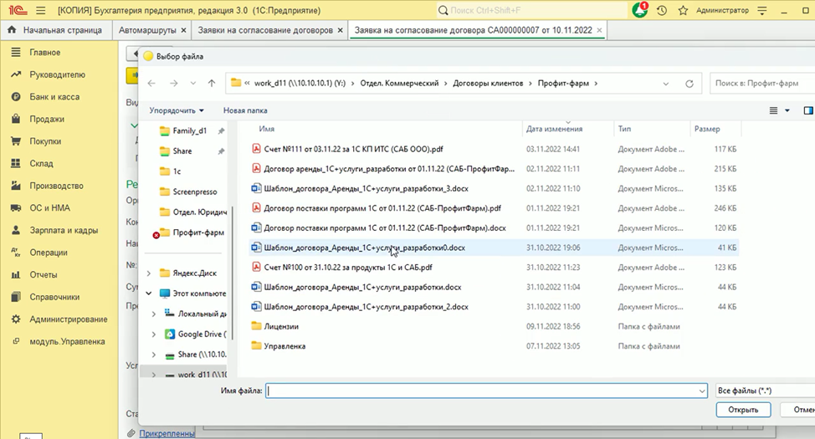Image resolution: width=815 pixels, height=439 pixels.
Task: Toggle the preview pane icon
Action: click(x=808, y=110)
